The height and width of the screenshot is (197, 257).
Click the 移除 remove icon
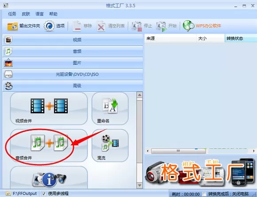77,26
